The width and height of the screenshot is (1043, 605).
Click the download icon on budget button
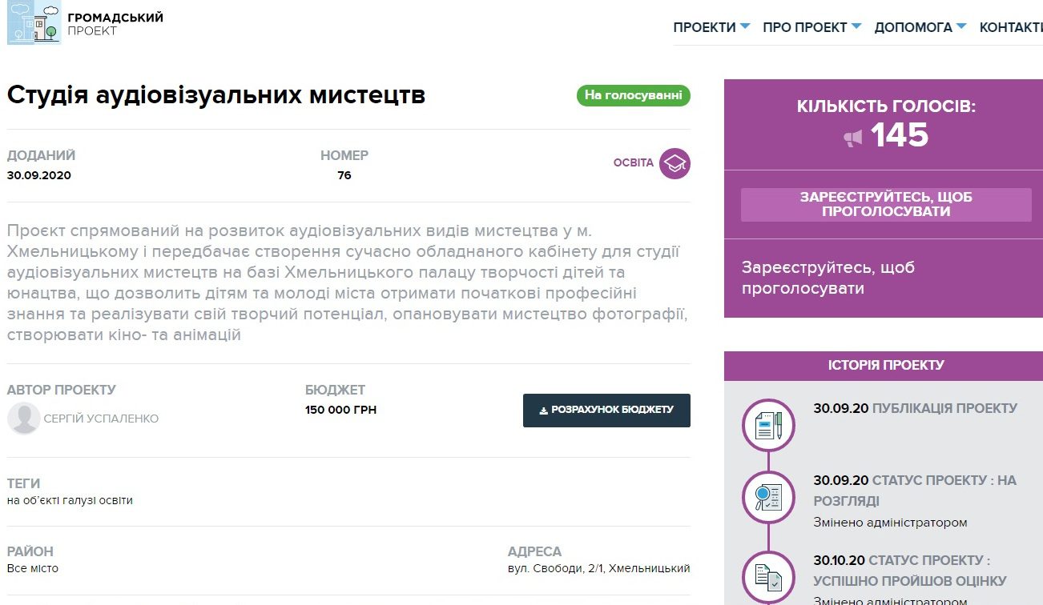point(544,410)
